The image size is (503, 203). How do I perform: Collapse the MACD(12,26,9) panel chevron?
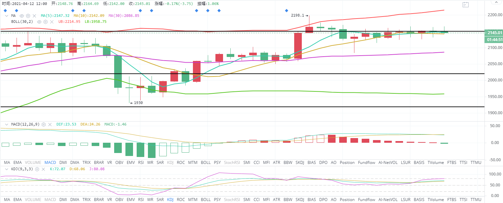click(x=6, y=124)
